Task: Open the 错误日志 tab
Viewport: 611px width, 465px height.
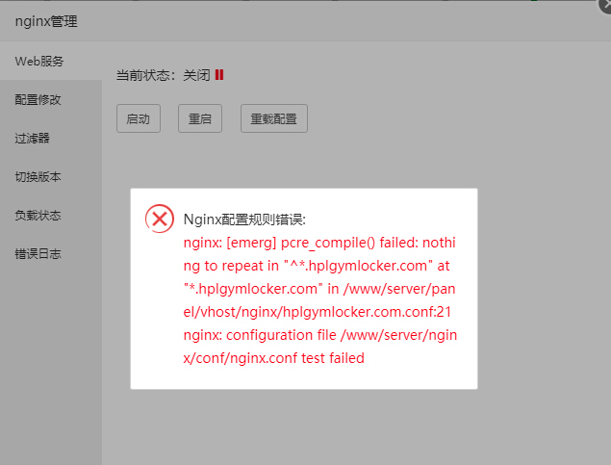Action: pos(51,254)
